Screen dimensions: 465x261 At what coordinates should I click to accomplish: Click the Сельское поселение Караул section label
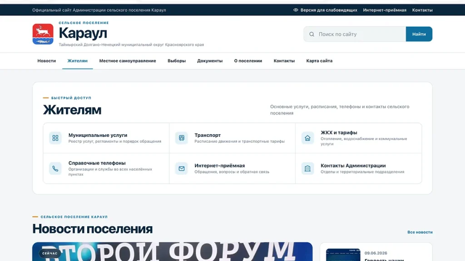point(74,217)
